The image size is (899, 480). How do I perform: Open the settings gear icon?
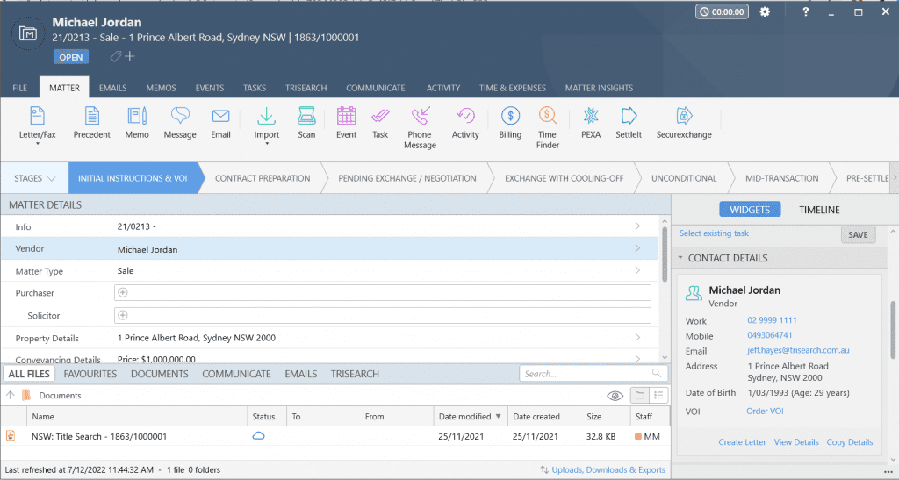765,11
